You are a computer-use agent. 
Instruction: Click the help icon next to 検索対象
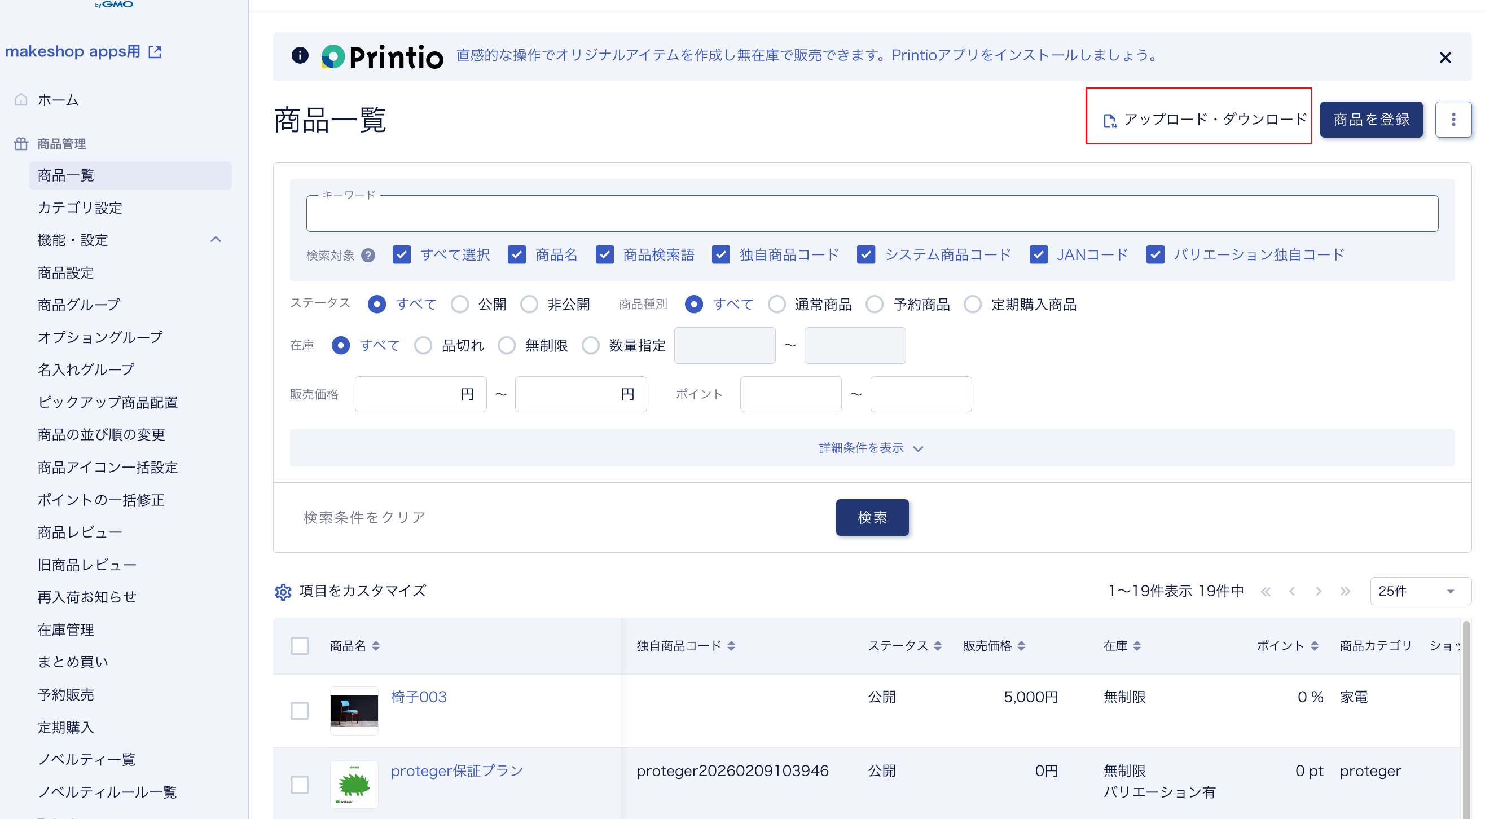pos(368,256)
